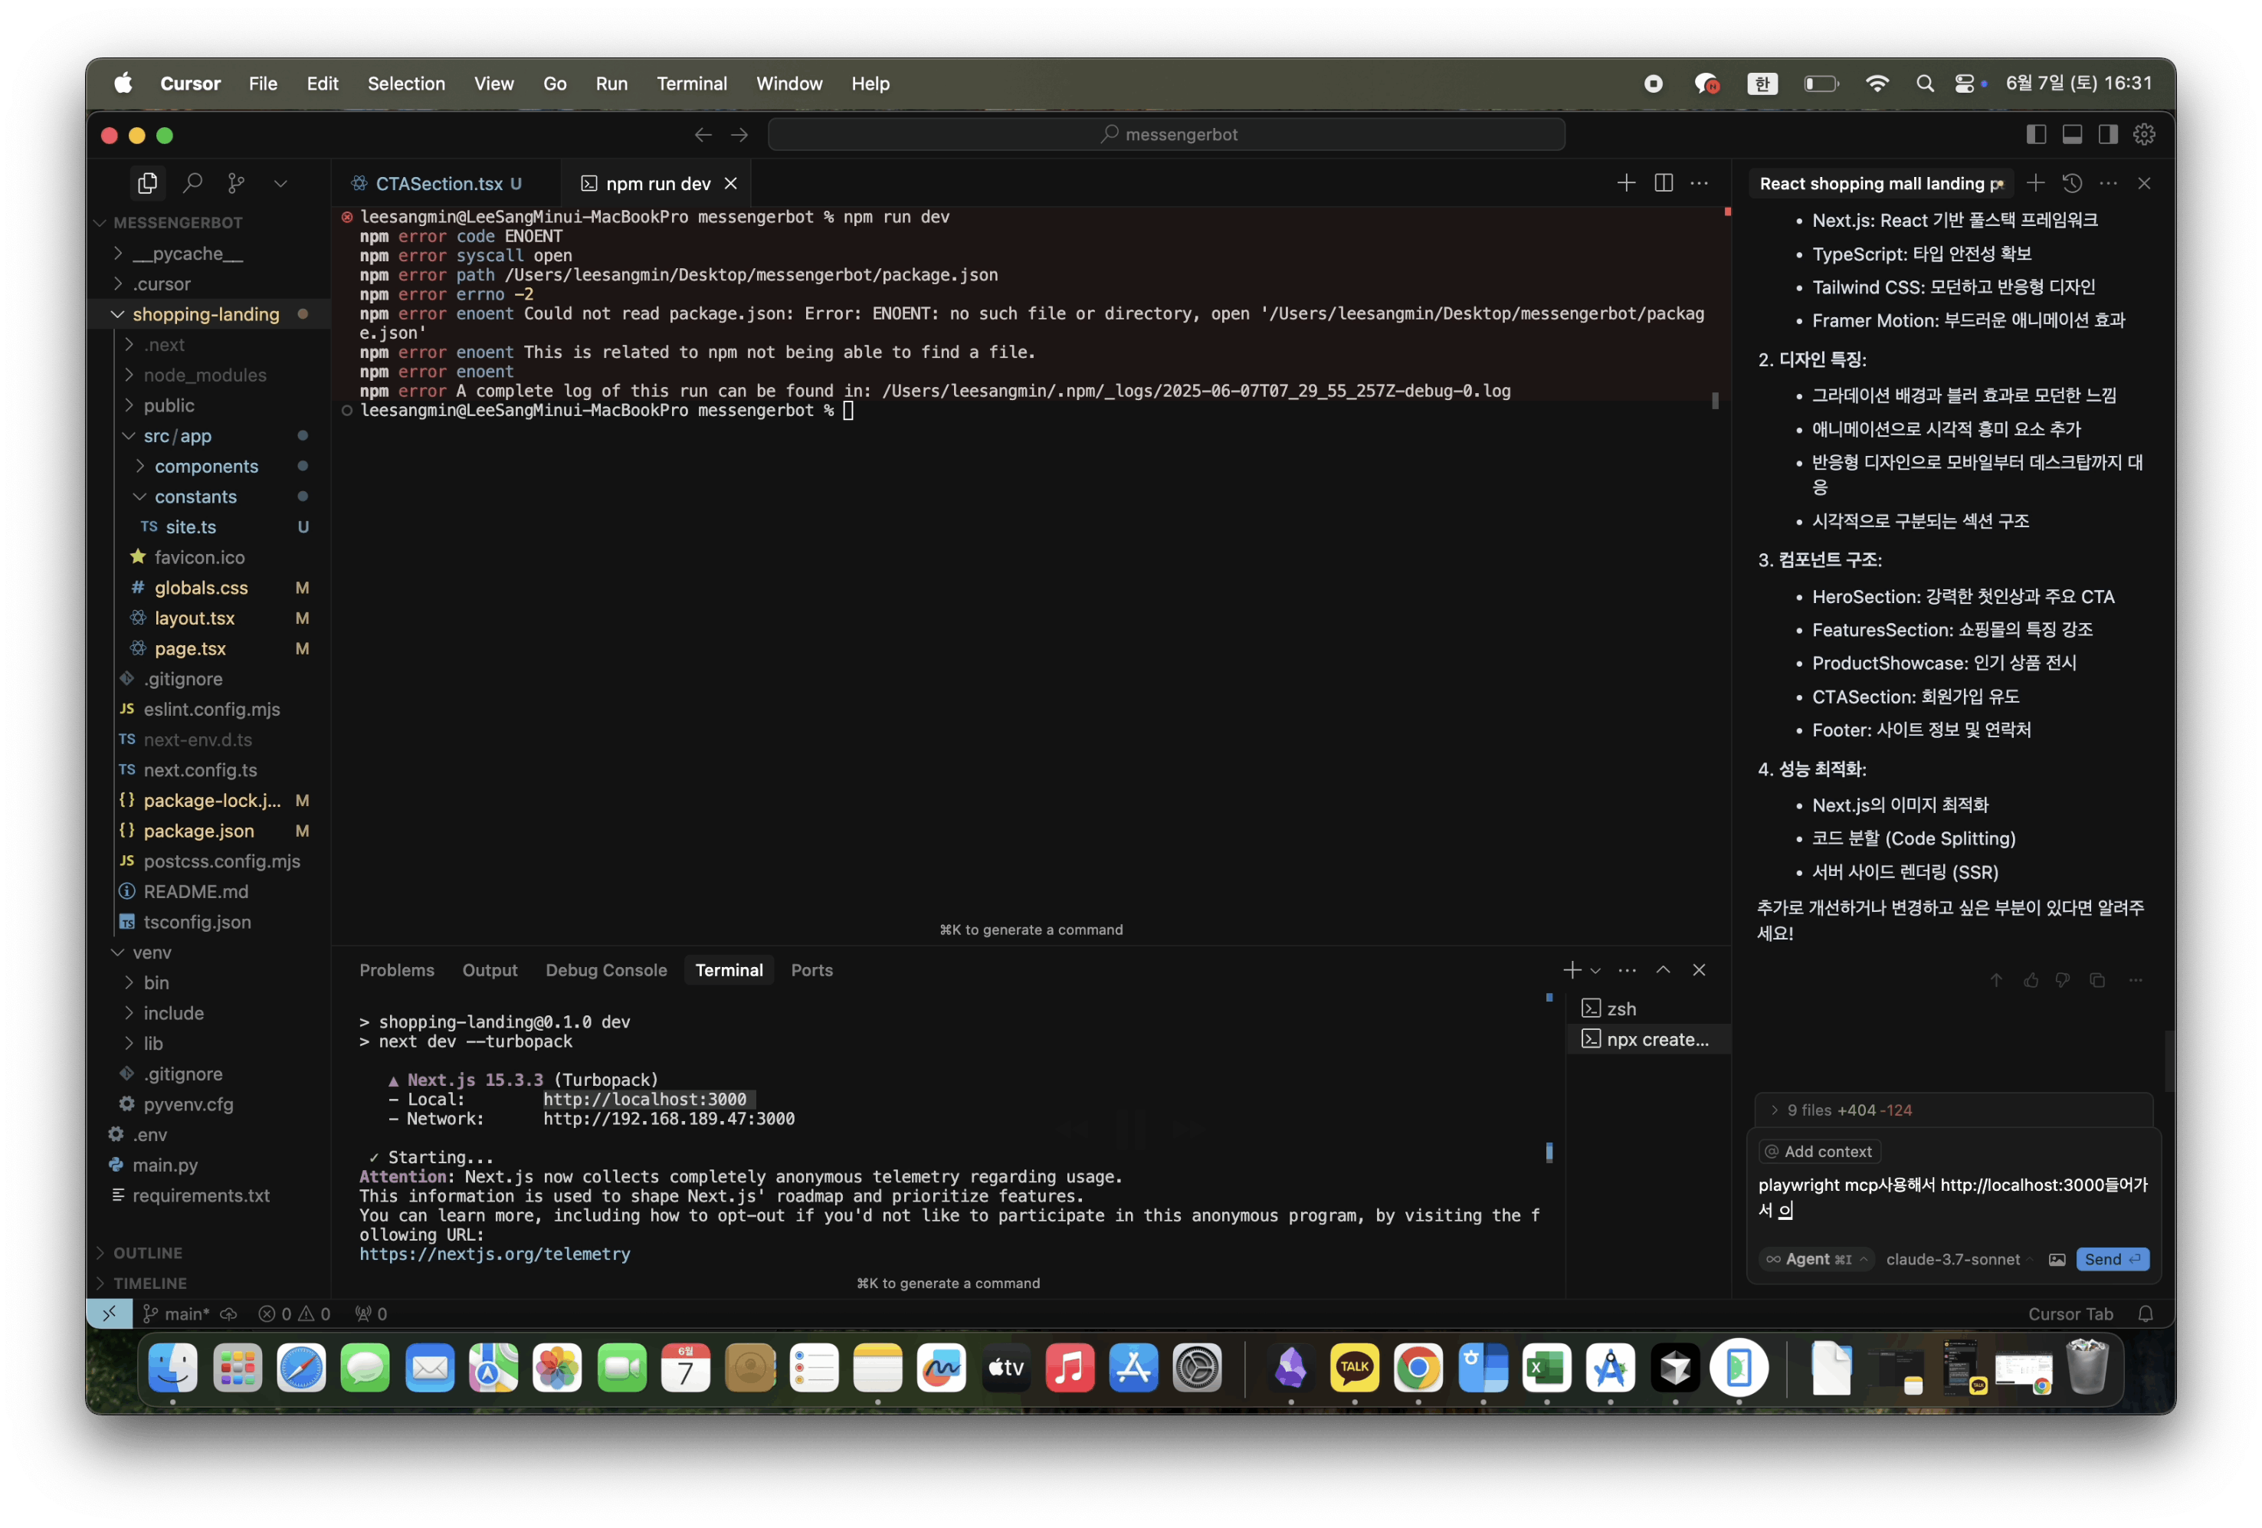
Task: Synchronize changes icon next to main branch
Action: (229, 1314)
